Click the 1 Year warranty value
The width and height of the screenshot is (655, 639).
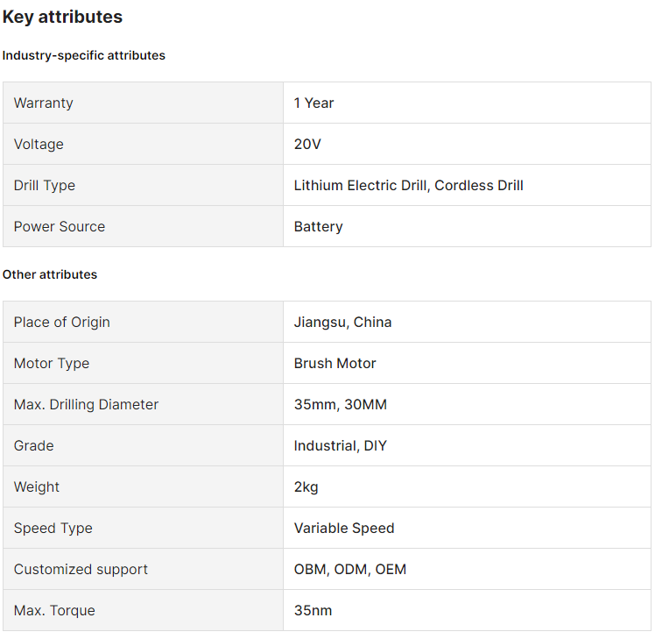(313, 103)
